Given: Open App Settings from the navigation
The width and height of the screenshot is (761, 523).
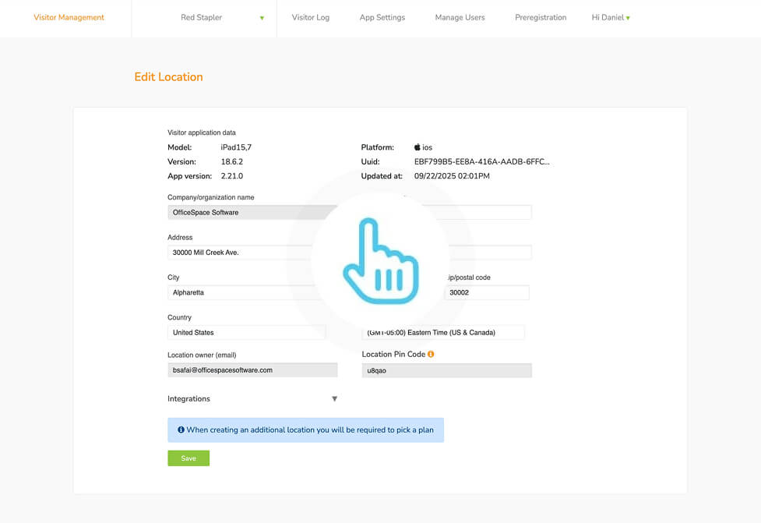Looking at the screenshot, I should (x=382, y=18).
